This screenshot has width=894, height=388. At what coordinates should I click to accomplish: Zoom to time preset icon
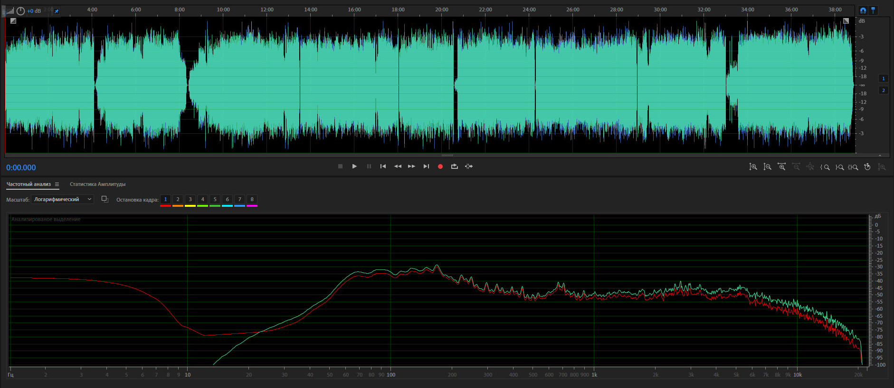tap(867, 167)
